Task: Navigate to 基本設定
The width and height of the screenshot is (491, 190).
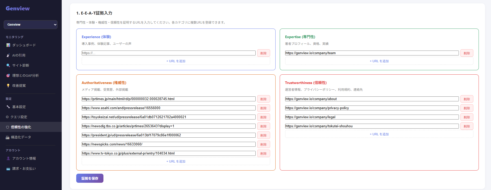Action: 31,107
